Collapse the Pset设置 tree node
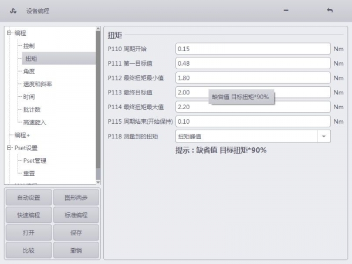 [9, 148]
